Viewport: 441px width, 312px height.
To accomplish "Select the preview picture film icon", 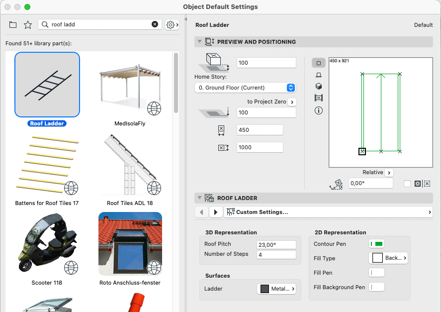I will [x=319, y=98].
